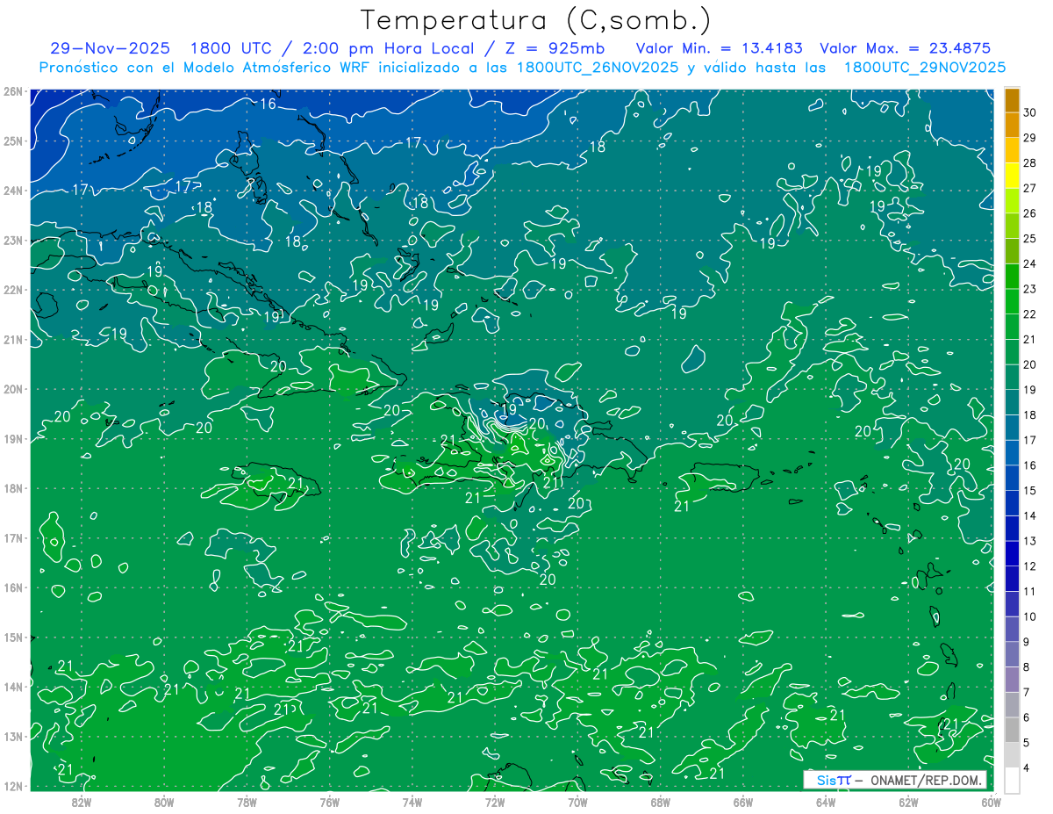Click the "82W" longitude axis label

pos(82,803)
